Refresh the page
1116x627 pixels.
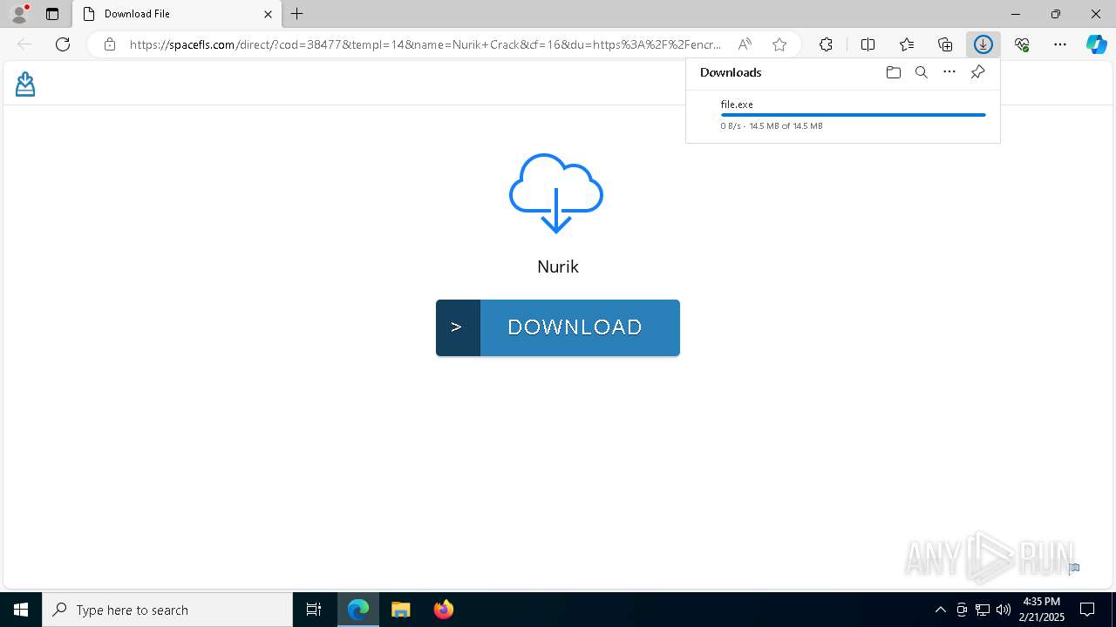63,44
